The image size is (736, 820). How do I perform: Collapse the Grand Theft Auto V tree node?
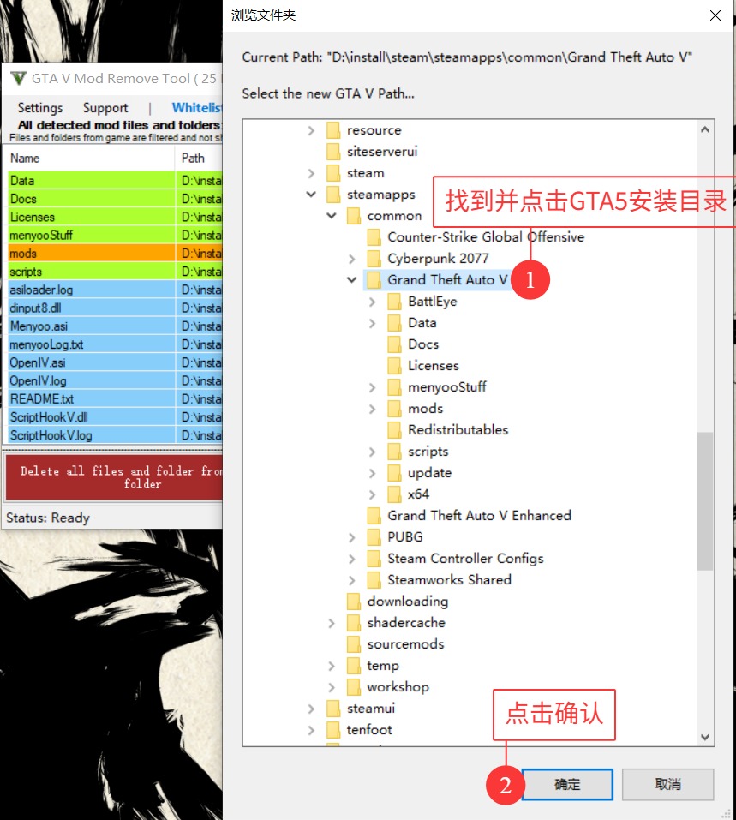pyautogui.click(x=351, y=279)
